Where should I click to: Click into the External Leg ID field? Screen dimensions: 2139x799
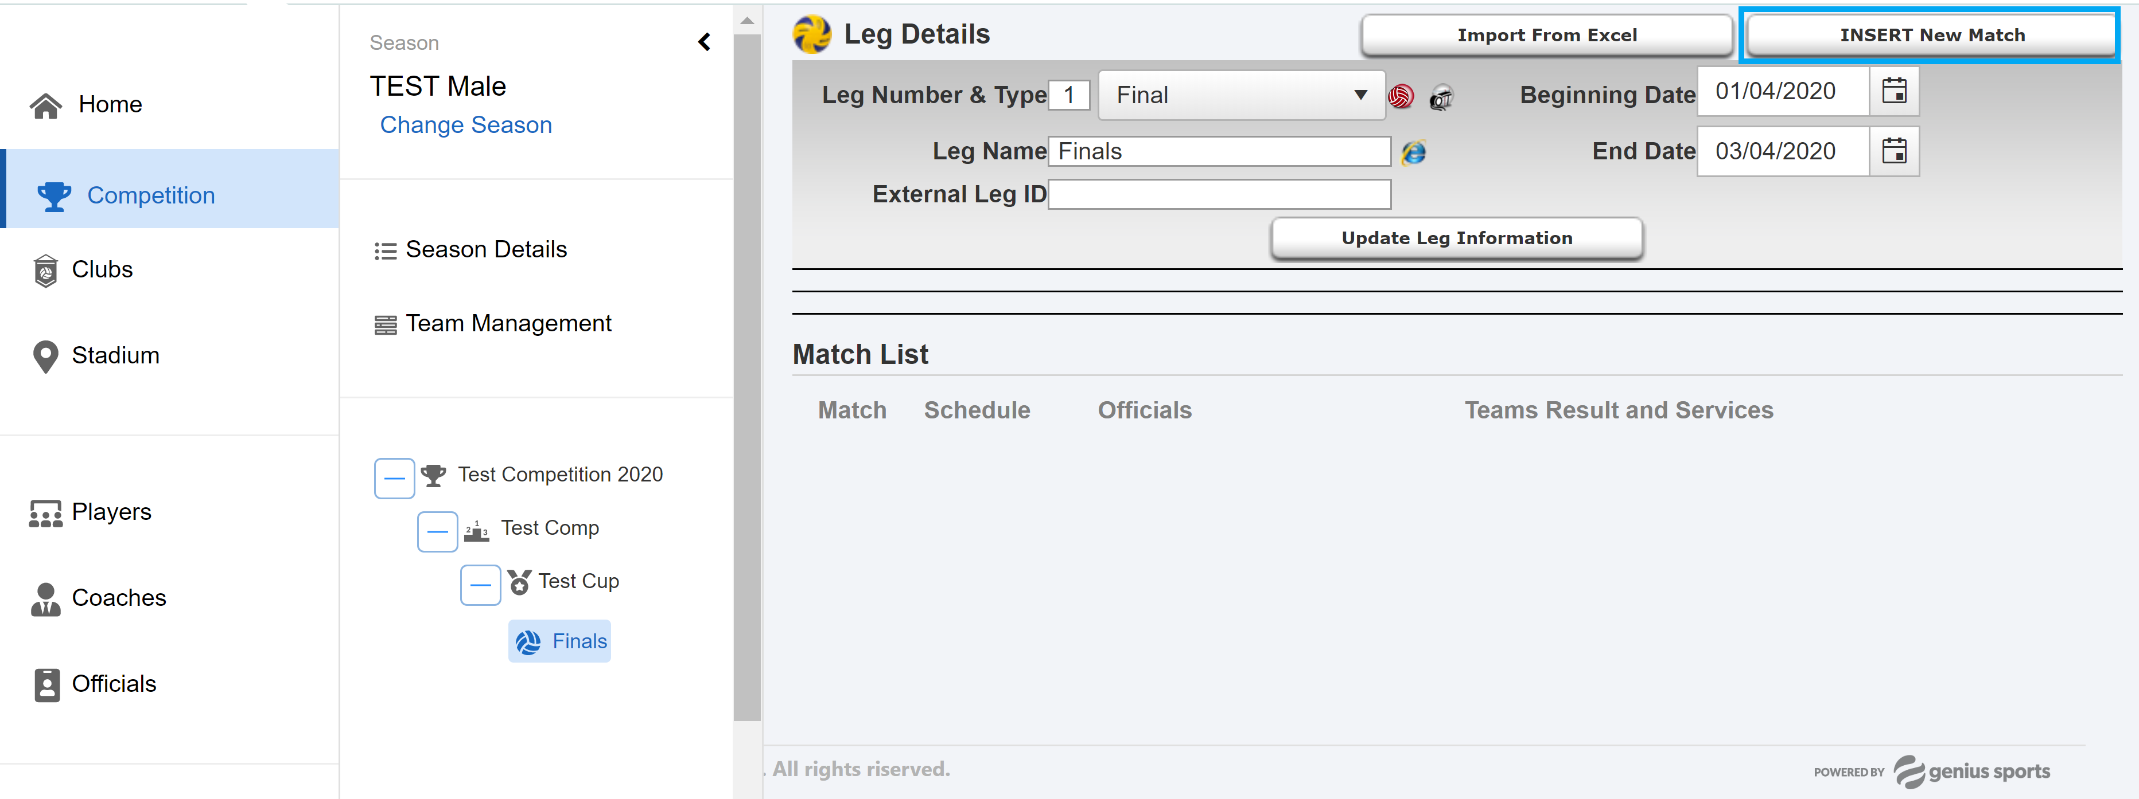pyautogui.click(x=1219, y=194)
